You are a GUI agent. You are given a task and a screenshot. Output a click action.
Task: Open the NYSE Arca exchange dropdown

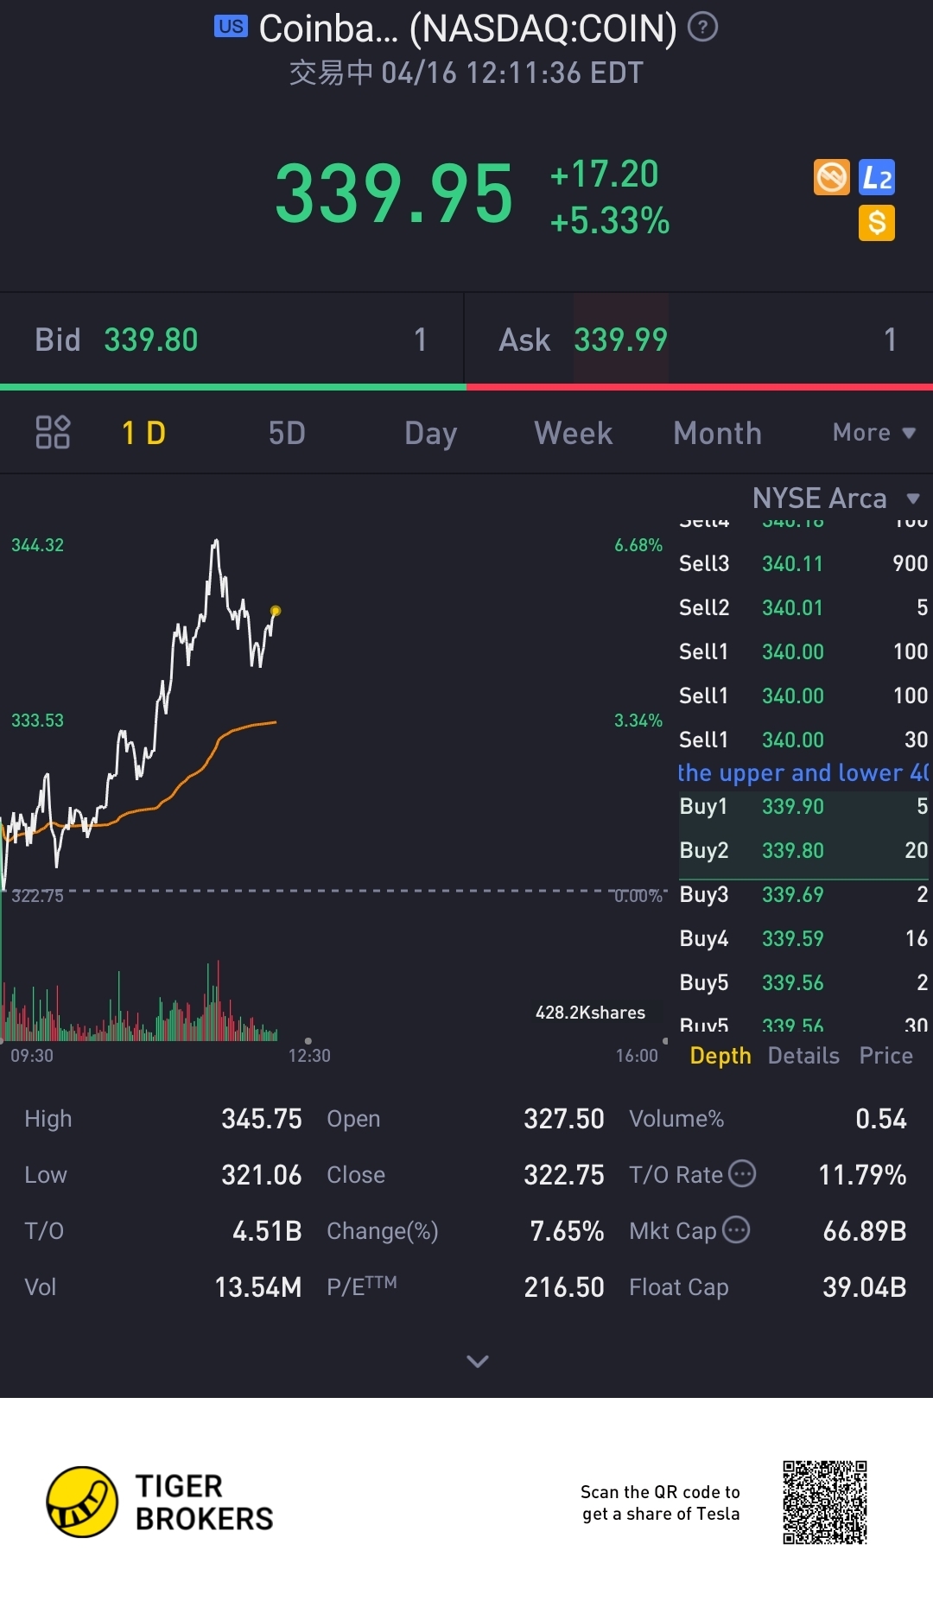pyautogui.click(x=835, y=499)
